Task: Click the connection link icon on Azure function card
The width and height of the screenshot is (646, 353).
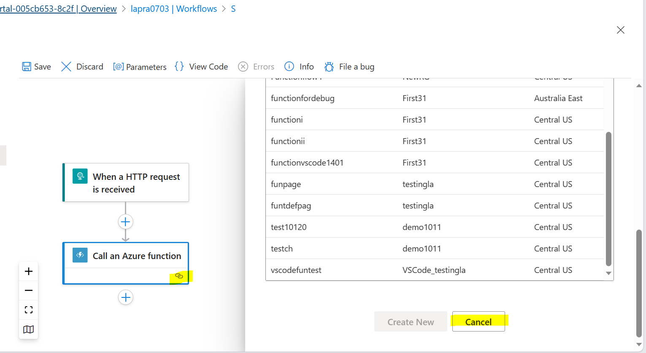Action: 179,276
